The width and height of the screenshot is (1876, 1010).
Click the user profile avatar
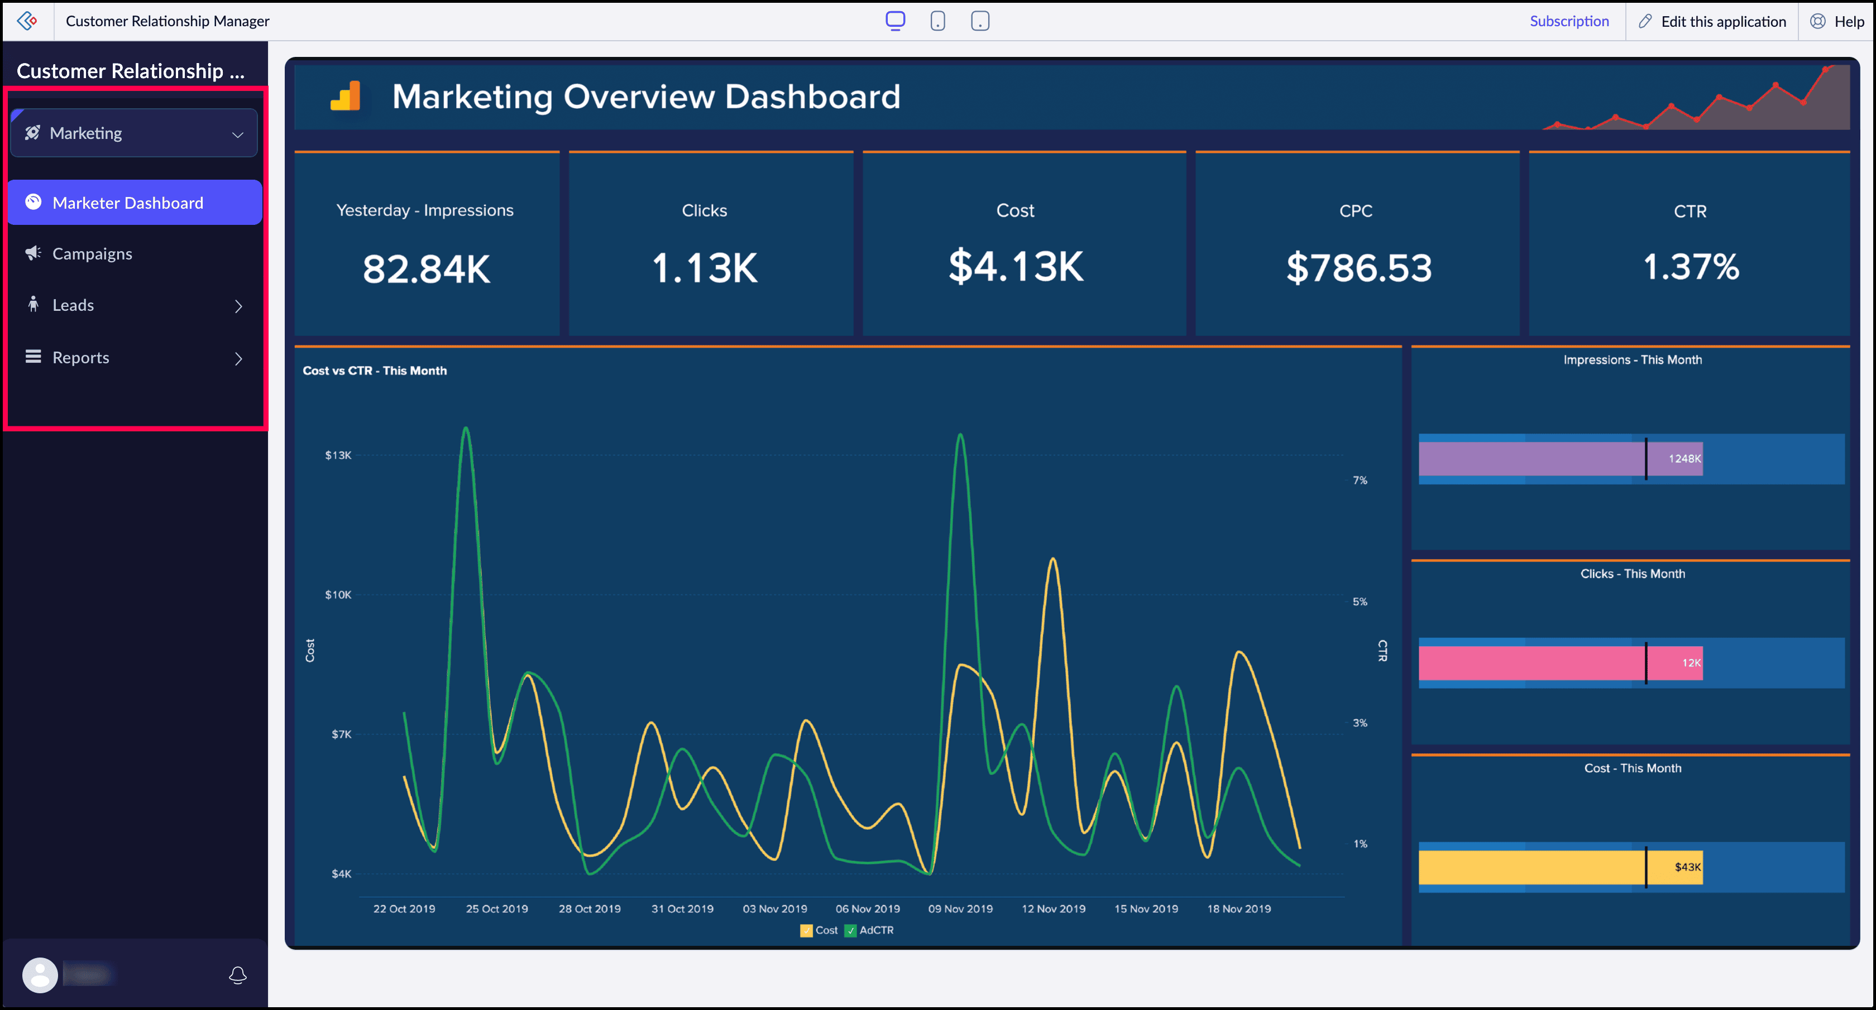pyautogui.click(x=40, y=975)
